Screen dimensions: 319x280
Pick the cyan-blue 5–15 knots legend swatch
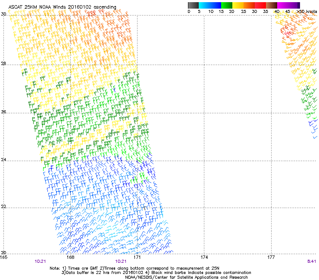[210, 5]
